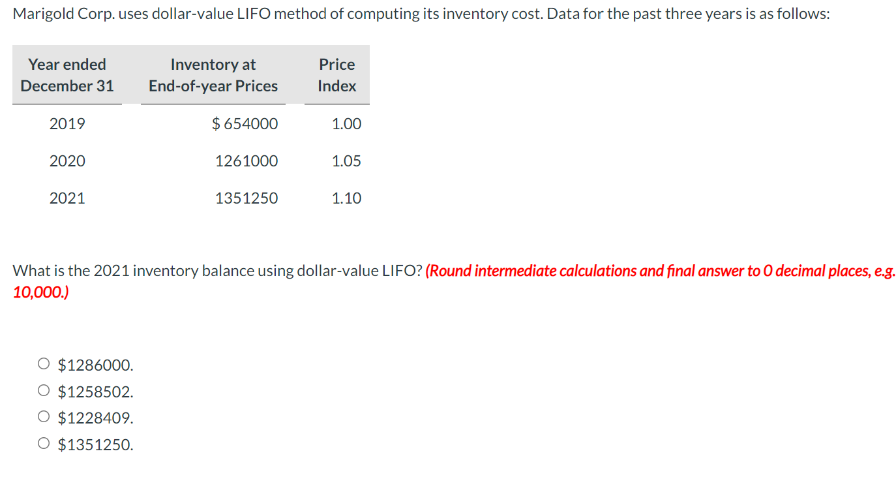Click the red rounding instruction text
896x477 pixels.
pyautogui.click(x=652, y=270)
